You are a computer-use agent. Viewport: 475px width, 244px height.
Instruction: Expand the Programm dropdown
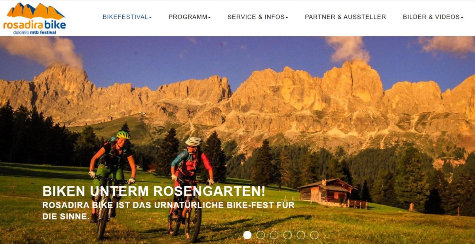pos(190,17)
